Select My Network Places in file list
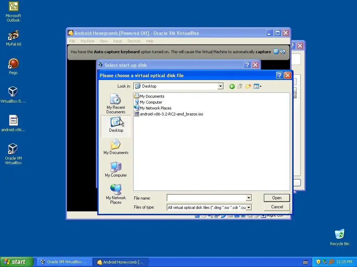357x267 pixels. point(153,108)
